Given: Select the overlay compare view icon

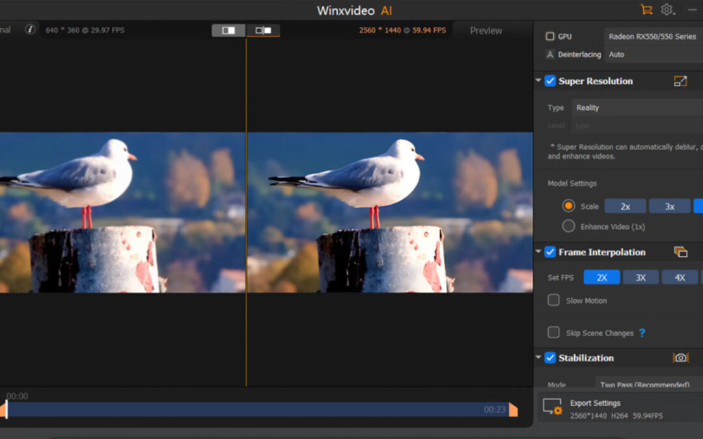Looking at the screenshot, I should (263, 30).
